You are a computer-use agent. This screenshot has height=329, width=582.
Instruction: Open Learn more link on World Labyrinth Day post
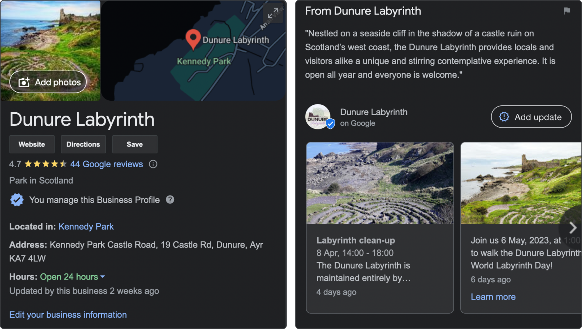click(x=493, y=297)
